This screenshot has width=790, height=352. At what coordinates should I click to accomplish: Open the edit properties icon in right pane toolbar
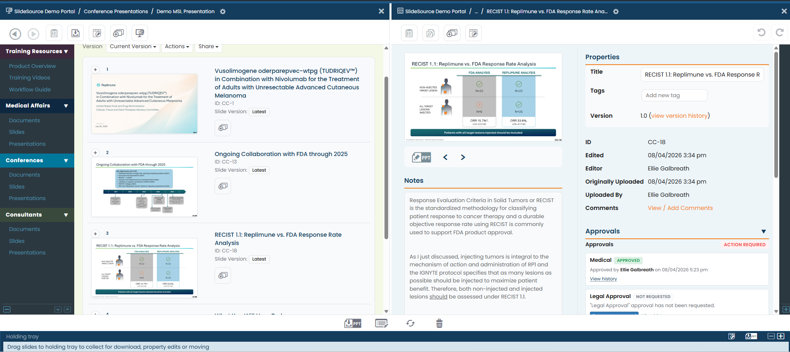pos(474,33)
